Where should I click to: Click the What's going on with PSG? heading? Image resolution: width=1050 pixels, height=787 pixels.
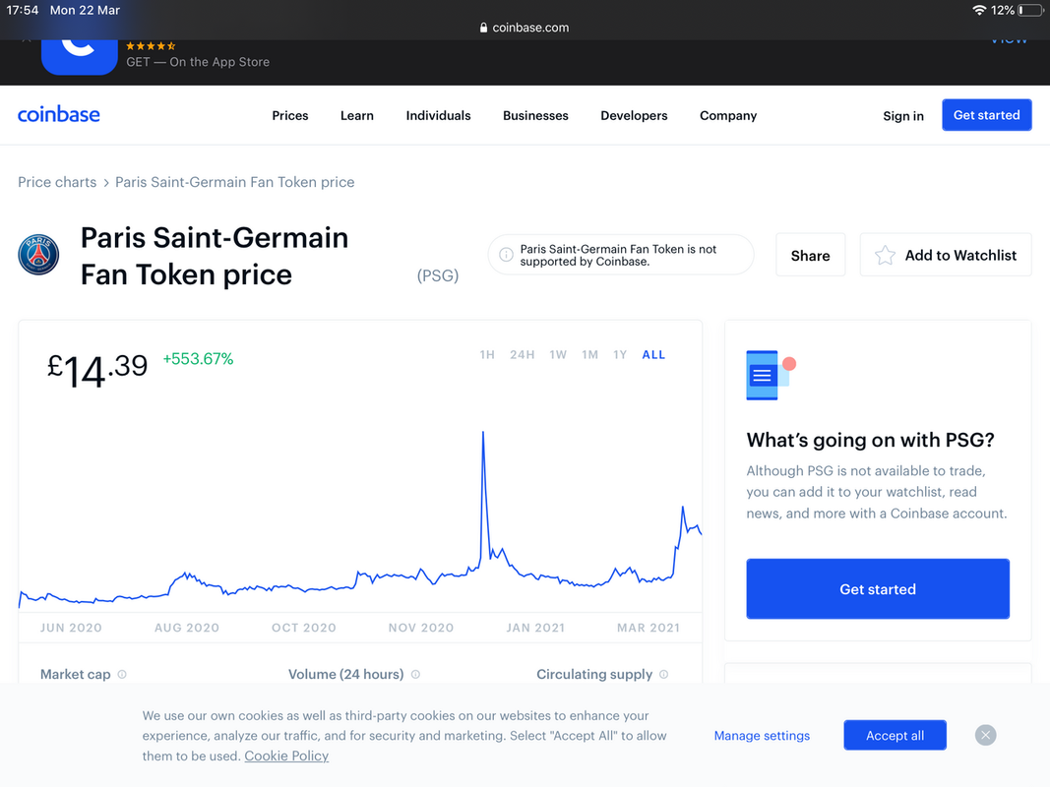[x=871, y=440]
